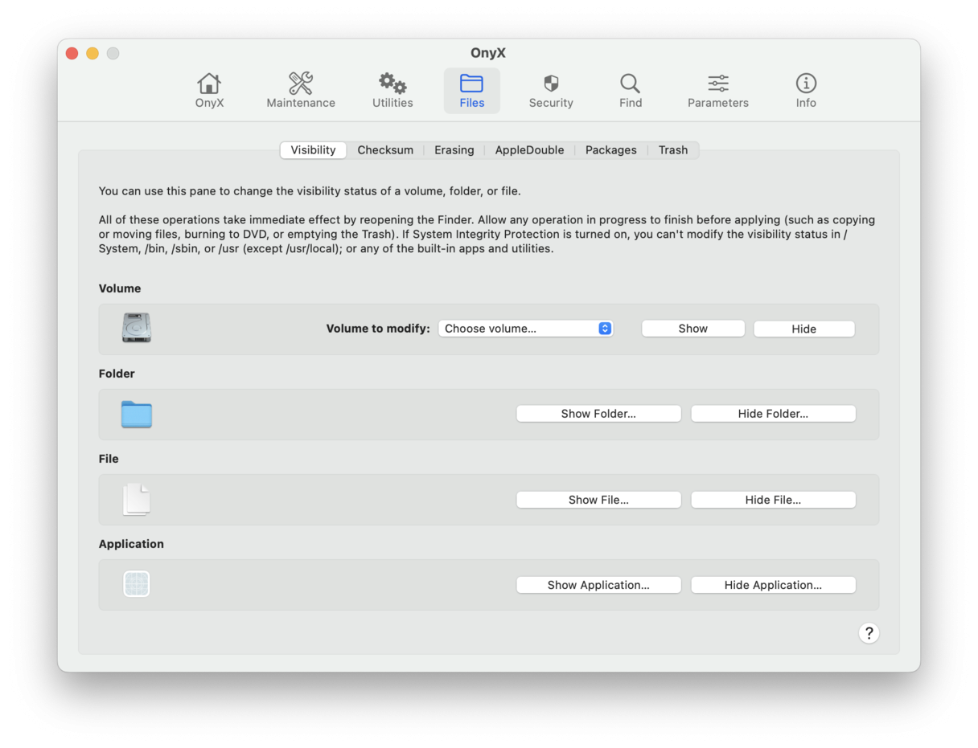The width and height of the screenshot is (978, 748).
Task: Click the document icon in File row
Action: tap(136, 498)
